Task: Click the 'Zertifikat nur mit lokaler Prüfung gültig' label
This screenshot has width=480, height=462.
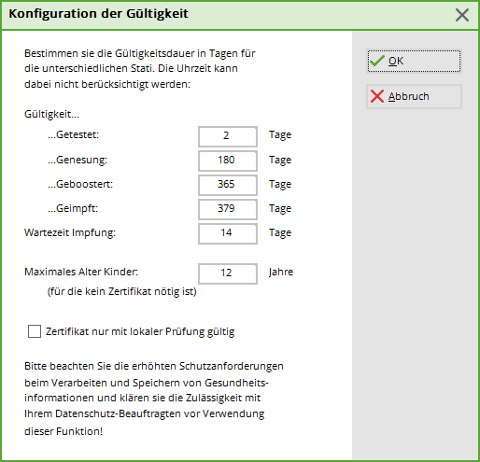Action: click(140, 331)
